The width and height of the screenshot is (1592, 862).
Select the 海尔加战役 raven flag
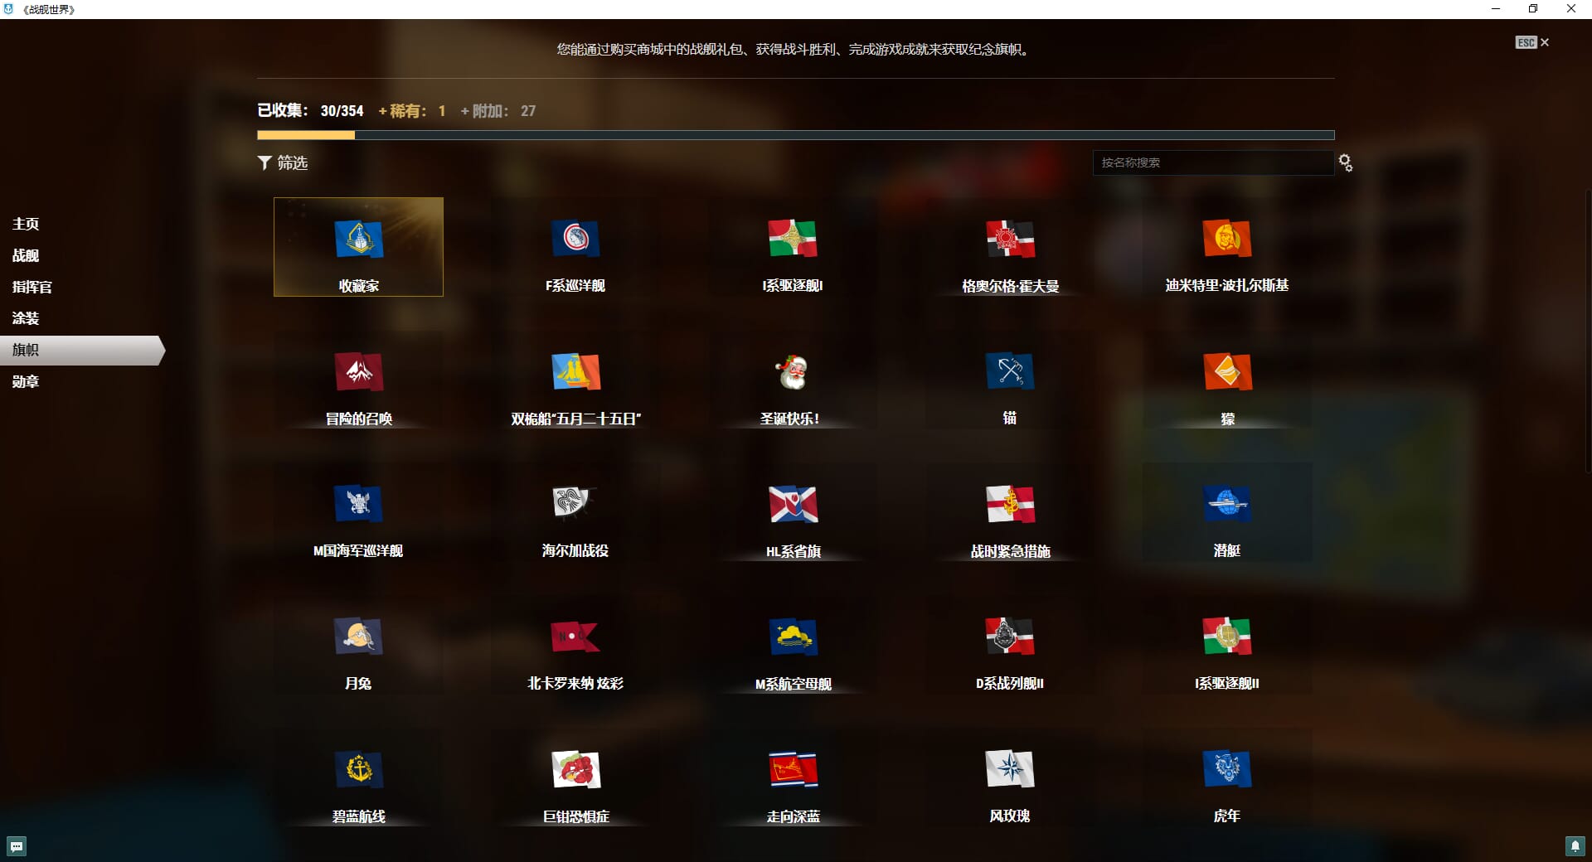575,506
